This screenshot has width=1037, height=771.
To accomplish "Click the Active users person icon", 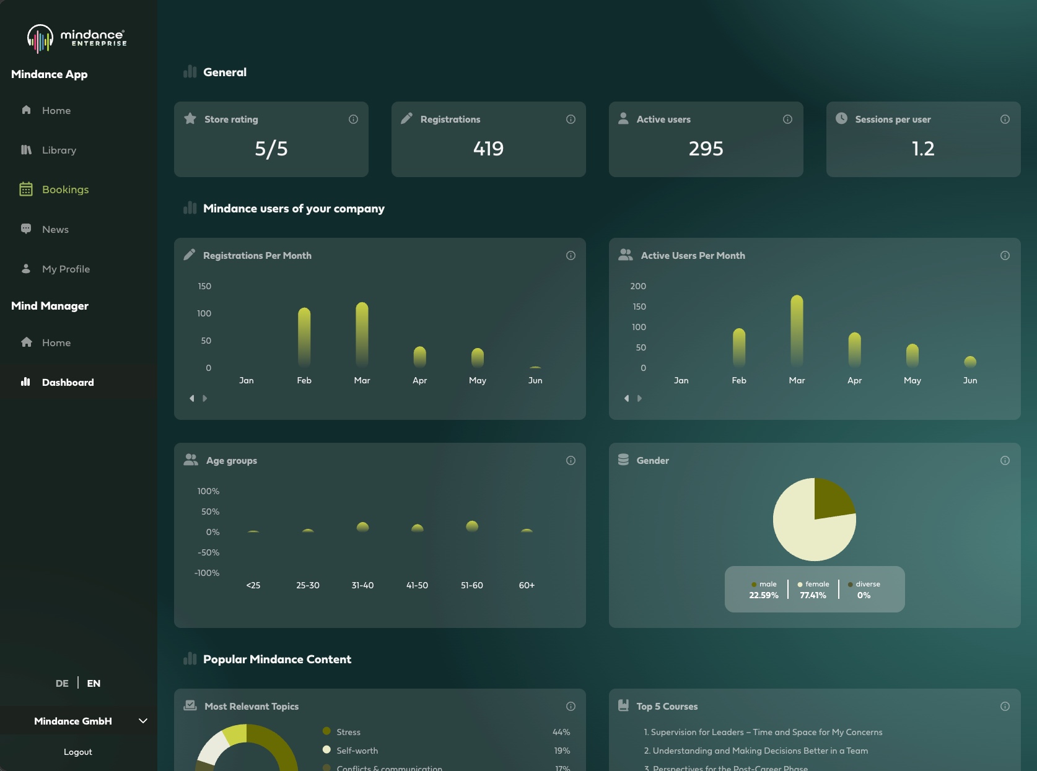I will pyautogui.click(x=623, y=118).
